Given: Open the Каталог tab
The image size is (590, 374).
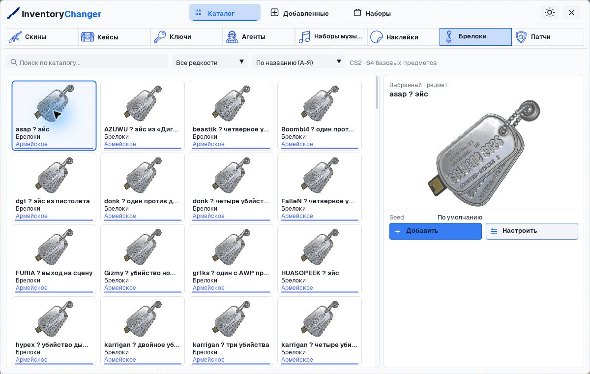Looking at the screenshot, I should pyautogui.click(x=225, y=13).
